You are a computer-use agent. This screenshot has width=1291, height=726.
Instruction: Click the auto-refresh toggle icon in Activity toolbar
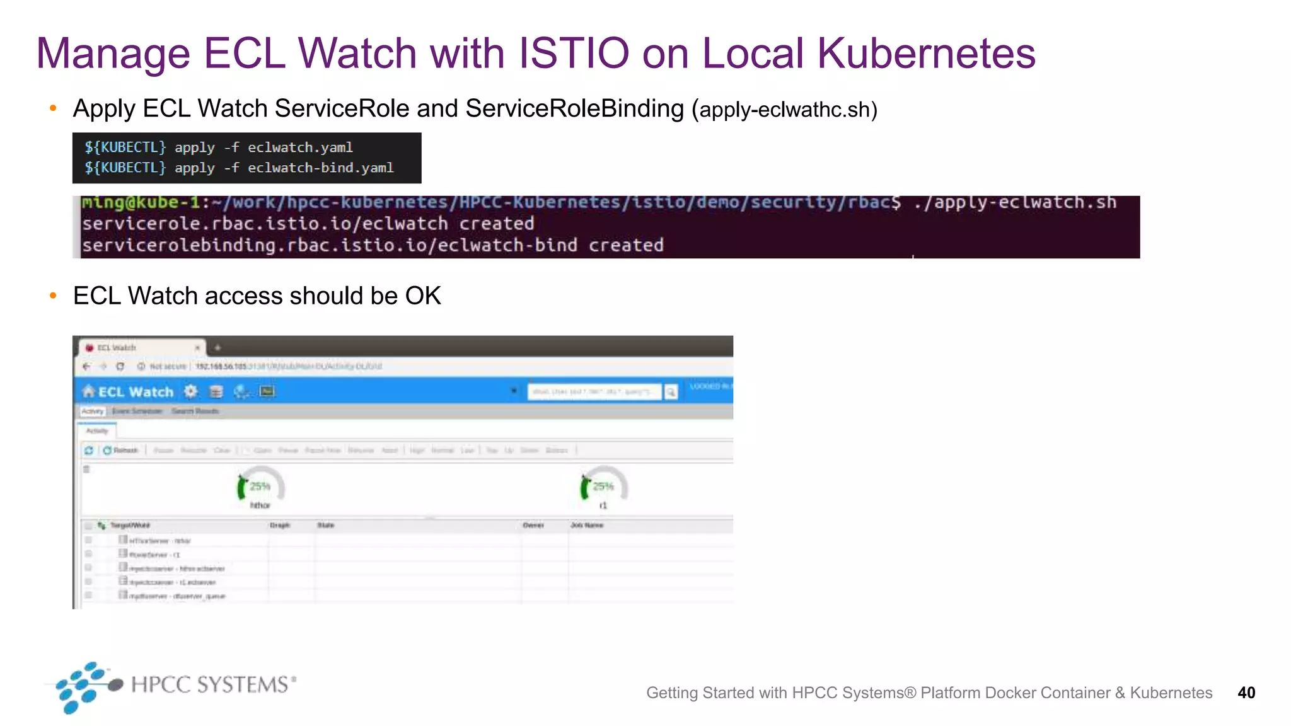pos(89,450)
